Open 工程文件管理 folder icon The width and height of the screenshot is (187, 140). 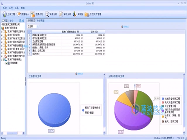point(87,15)
